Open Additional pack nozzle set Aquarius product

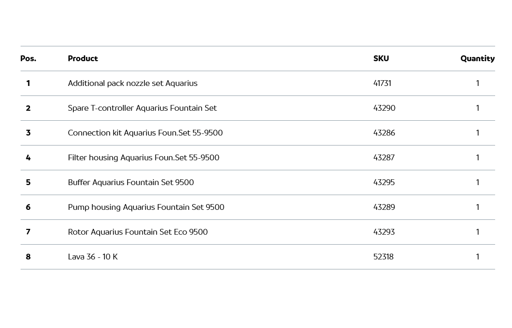click(132, 83)
